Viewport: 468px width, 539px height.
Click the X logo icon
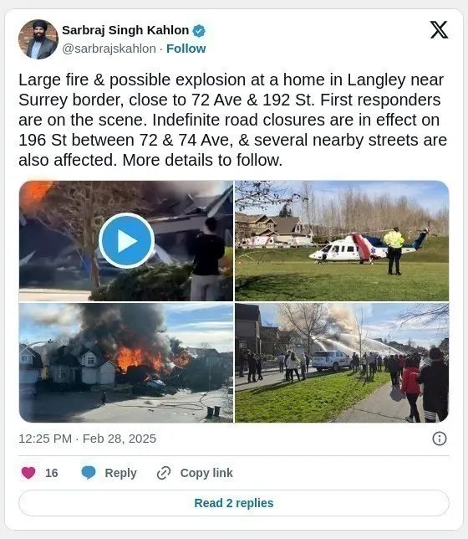point(439,30)
